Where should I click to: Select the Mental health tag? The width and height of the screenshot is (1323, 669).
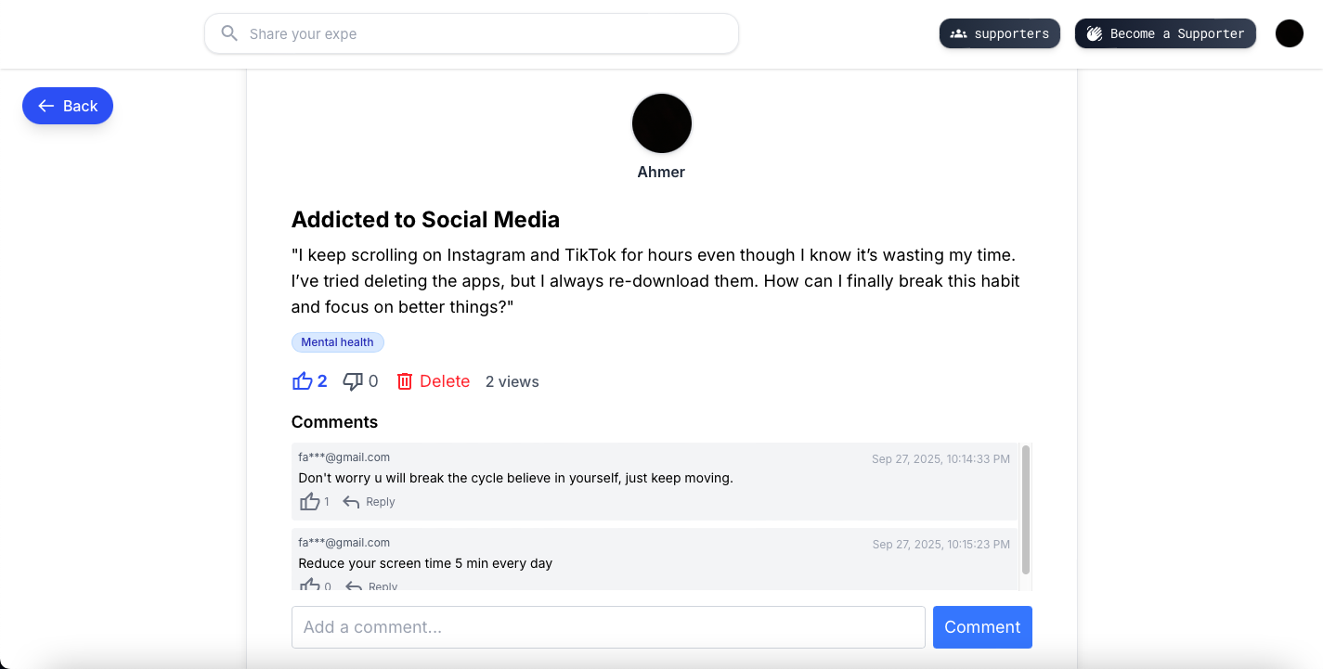[338, 342]
